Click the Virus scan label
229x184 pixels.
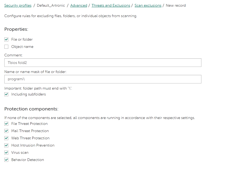tap(20, 153)
